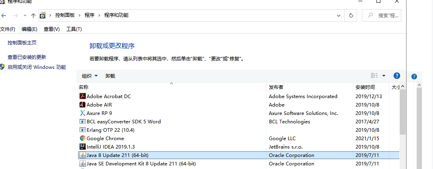Expand chevron before 控制面板 in address bar
433x169 pixels.
click(x=50, y=16)
